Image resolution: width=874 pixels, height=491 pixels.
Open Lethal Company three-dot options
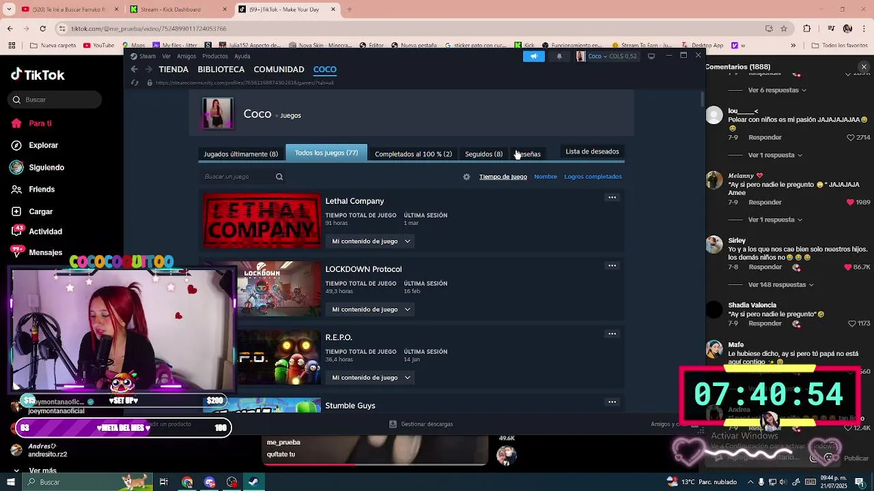[612, 198]
